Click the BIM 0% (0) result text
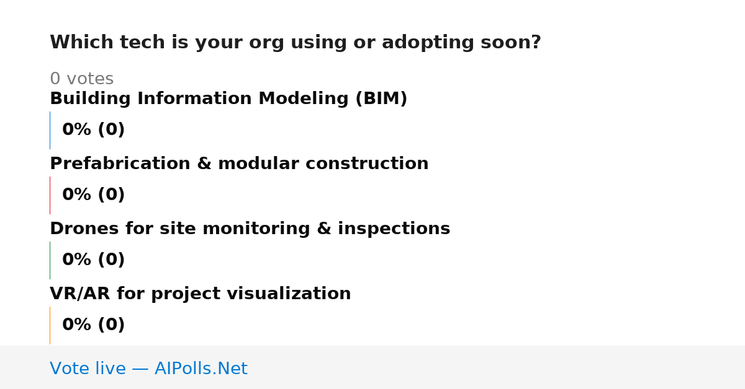The width and height of the screenshot is (745, 389). (x=94, y=130)
